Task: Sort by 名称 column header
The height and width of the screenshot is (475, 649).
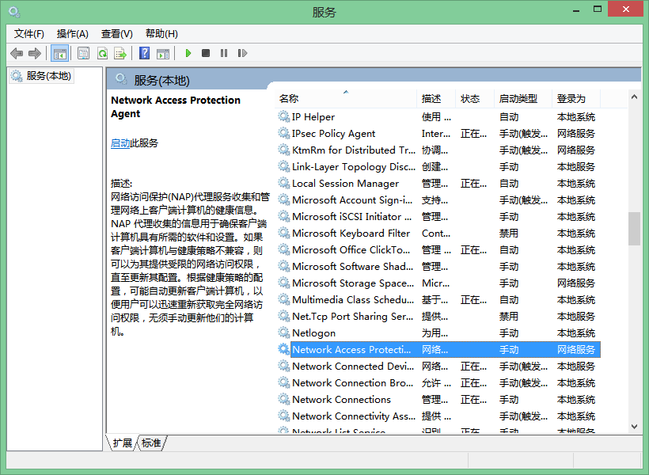Action: 346,98
